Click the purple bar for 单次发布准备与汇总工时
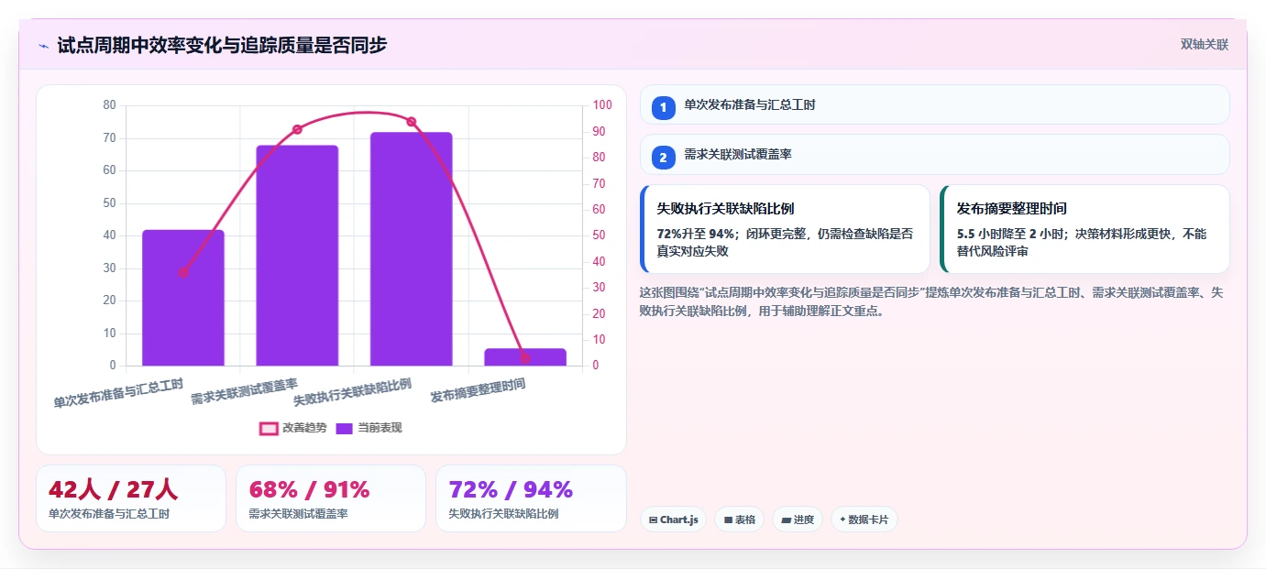 pyautogui.click(x=183, y=298)
